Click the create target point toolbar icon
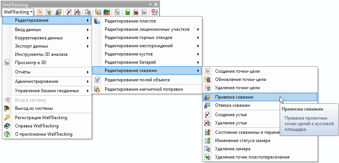Viewport: 339px width, 163px height. click(x=40, y=12)
